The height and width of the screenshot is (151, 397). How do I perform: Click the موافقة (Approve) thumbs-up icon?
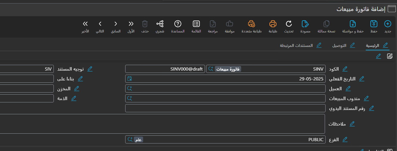[x=230, y=24]
